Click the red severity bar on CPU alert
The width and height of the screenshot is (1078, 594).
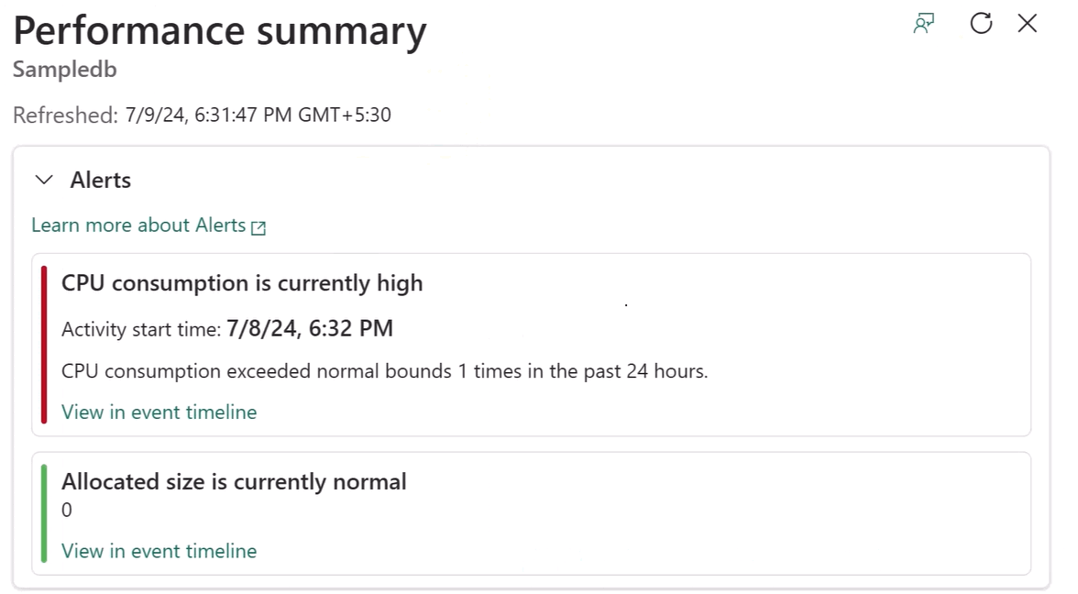click(x=44, y=345)
